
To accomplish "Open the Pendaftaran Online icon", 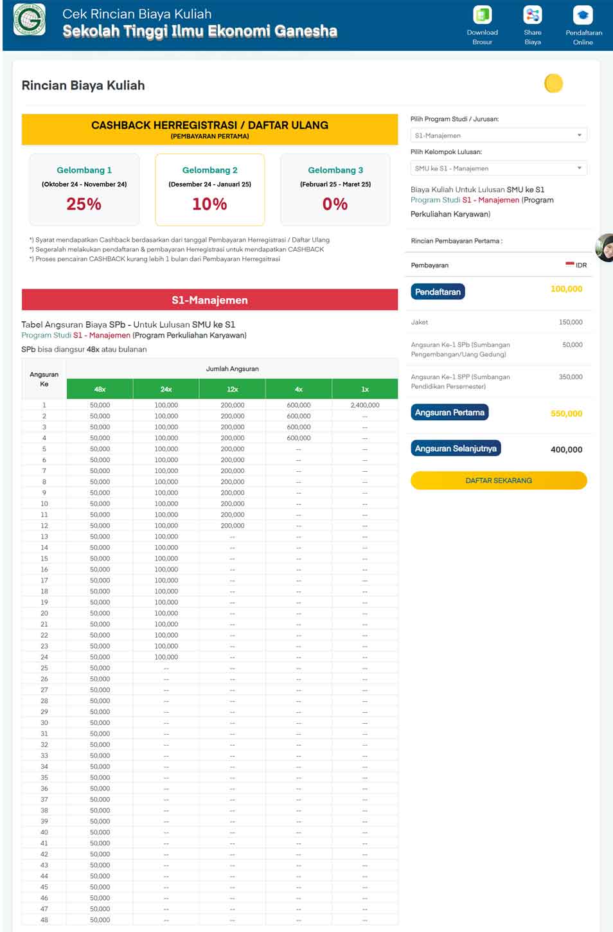I will click(x=583, y=15).
